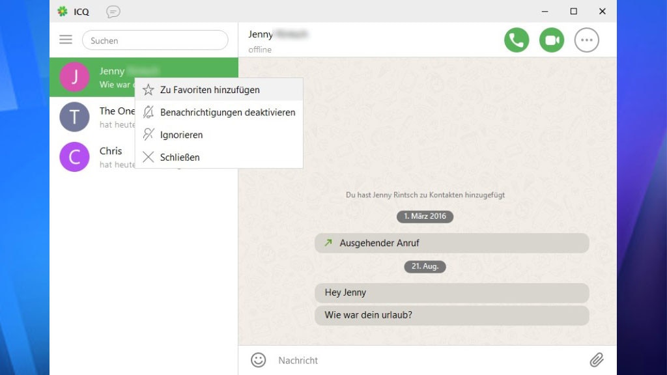The height and width of the screenshot is (375, 667).
Task: Open the emoji smiley picker
Action: click(x=259, y=360)
